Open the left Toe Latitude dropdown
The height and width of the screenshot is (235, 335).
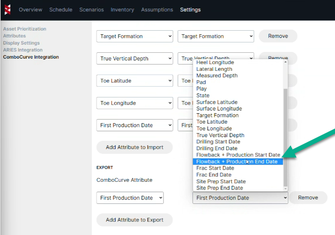[x=135, y=81]
